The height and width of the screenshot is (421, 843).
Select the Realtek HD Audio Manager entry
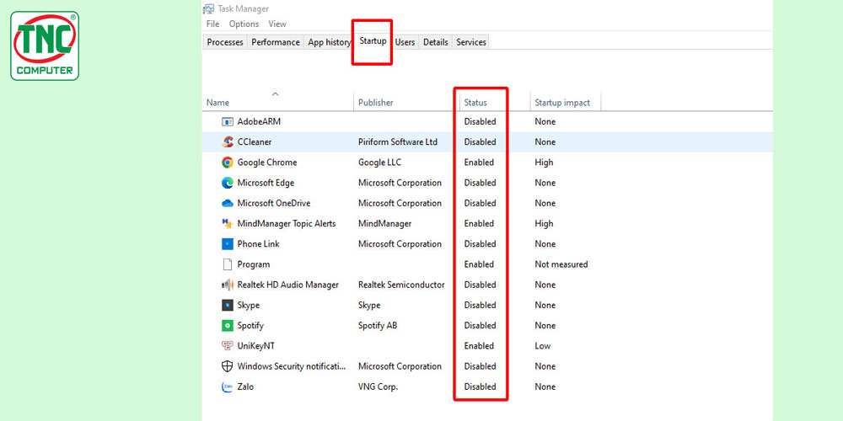point(288,285)
